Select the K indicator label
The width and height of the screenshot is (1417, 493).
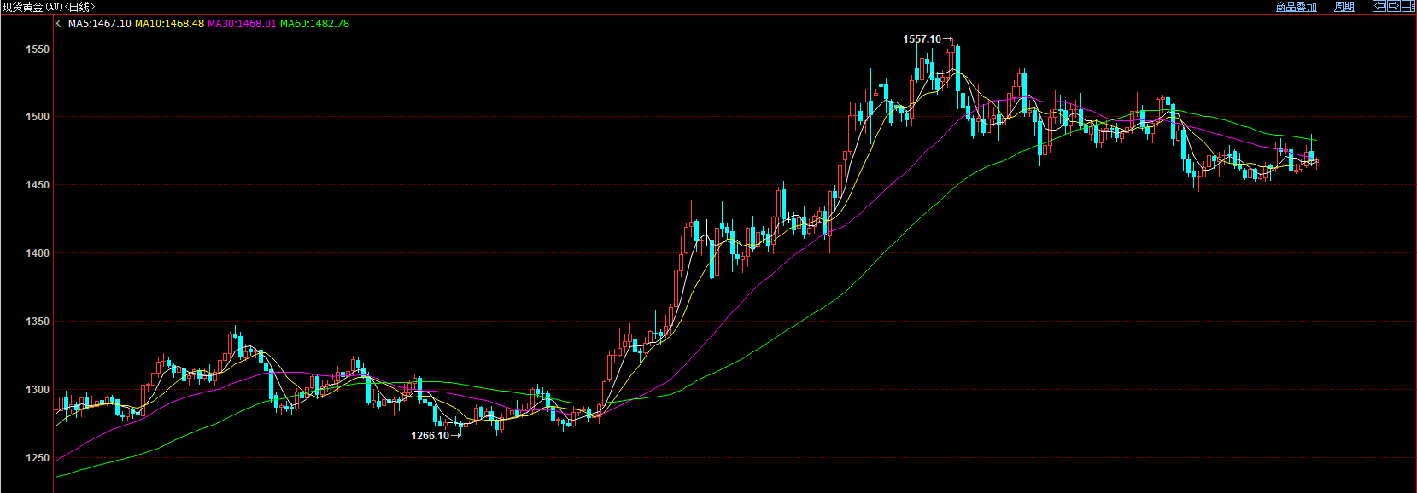point(58,24)
